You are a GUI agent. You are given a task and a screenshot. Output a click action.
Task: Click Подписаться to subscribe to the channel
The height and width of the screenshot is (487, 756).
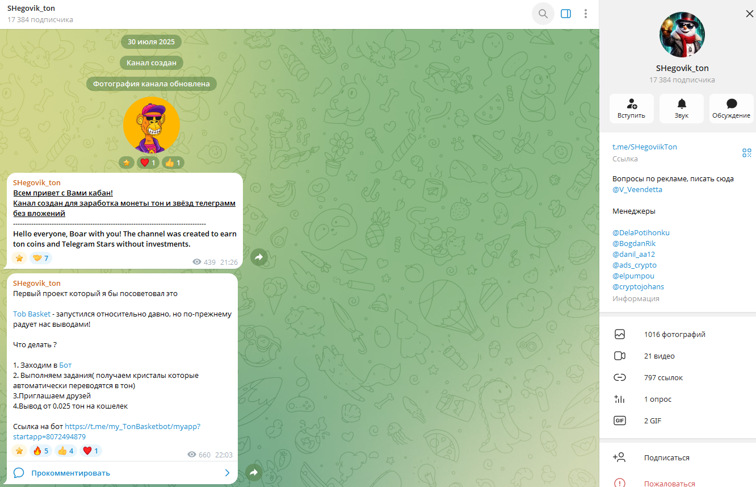pos(667,457)
